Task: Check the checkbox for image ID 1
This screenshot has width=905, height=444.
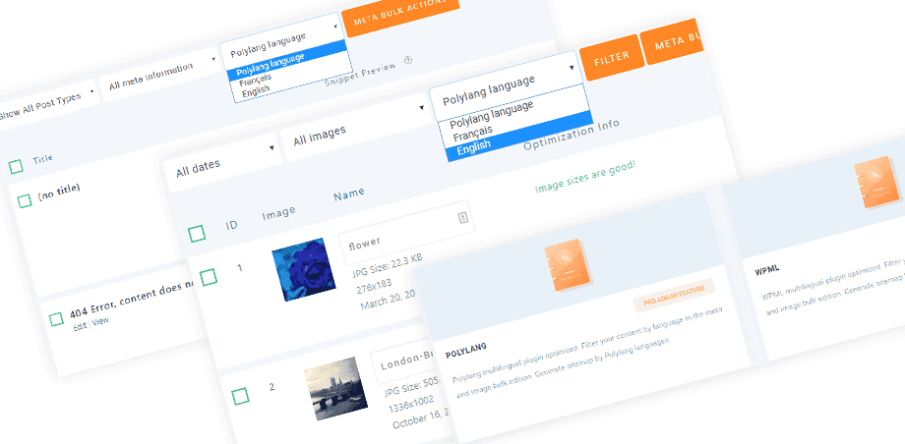Action: click(x=209, y=277)
